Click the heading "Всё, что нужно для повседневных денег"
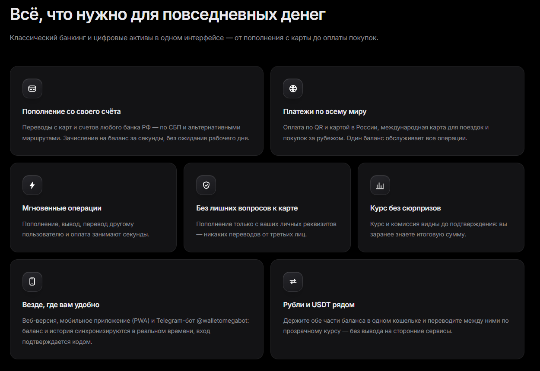This screenshot has height=371, width=540. [168, 14]
